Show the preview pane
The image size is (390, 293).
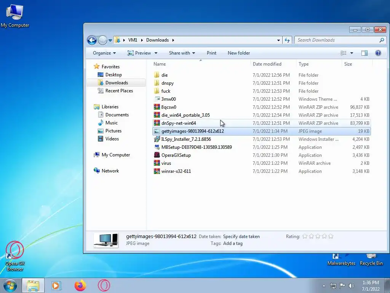(364, 53)
